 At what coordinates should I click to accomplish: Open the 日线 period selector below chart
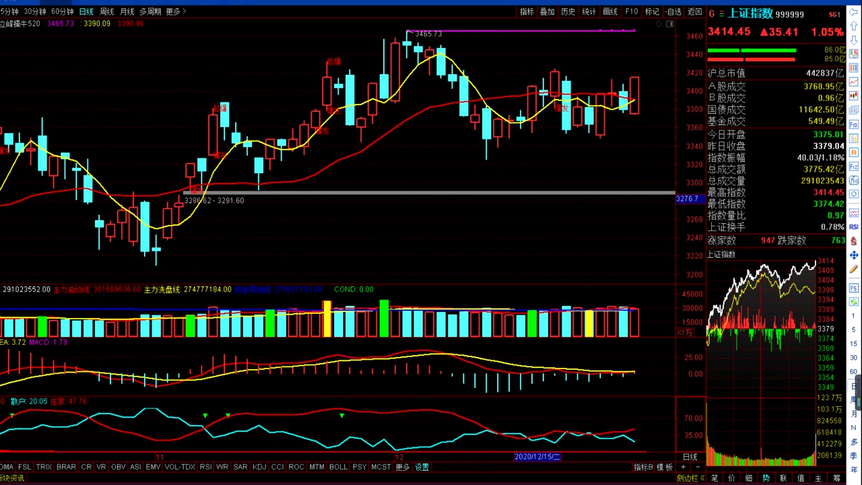(x=690, y=457)
